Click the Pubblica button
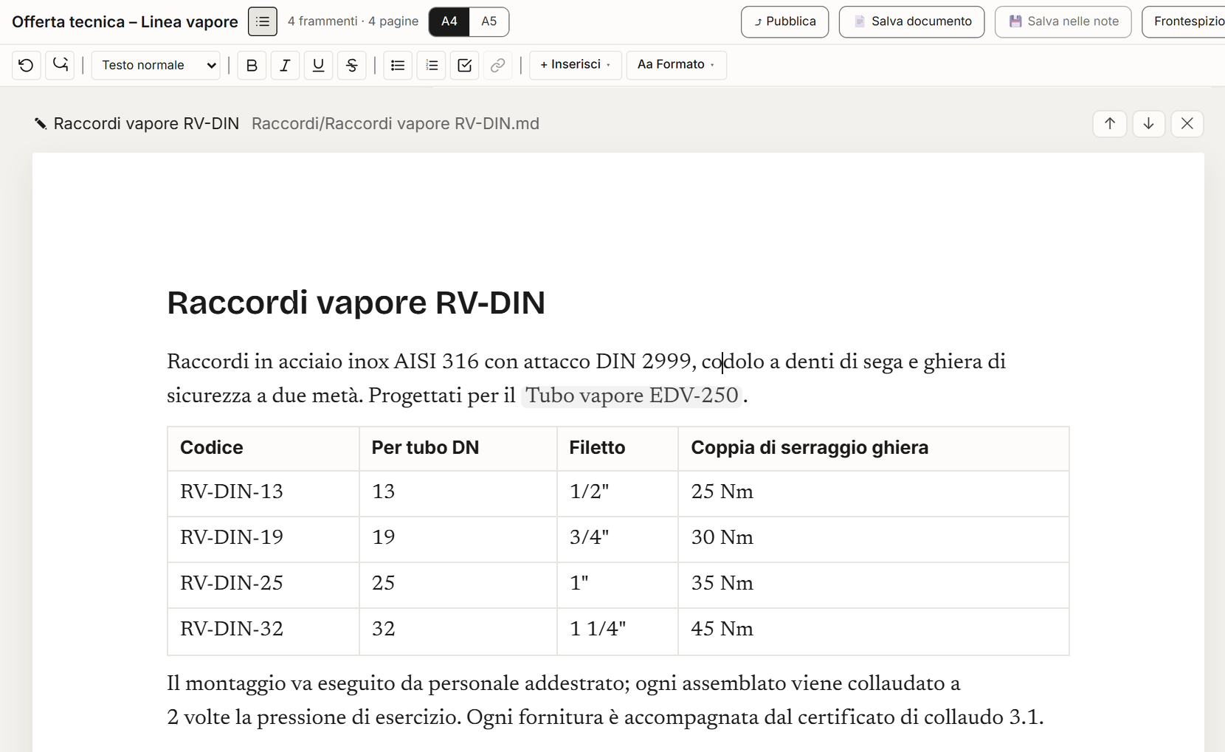Screen dimensions: 1225x752 click(x=784, y=21)
